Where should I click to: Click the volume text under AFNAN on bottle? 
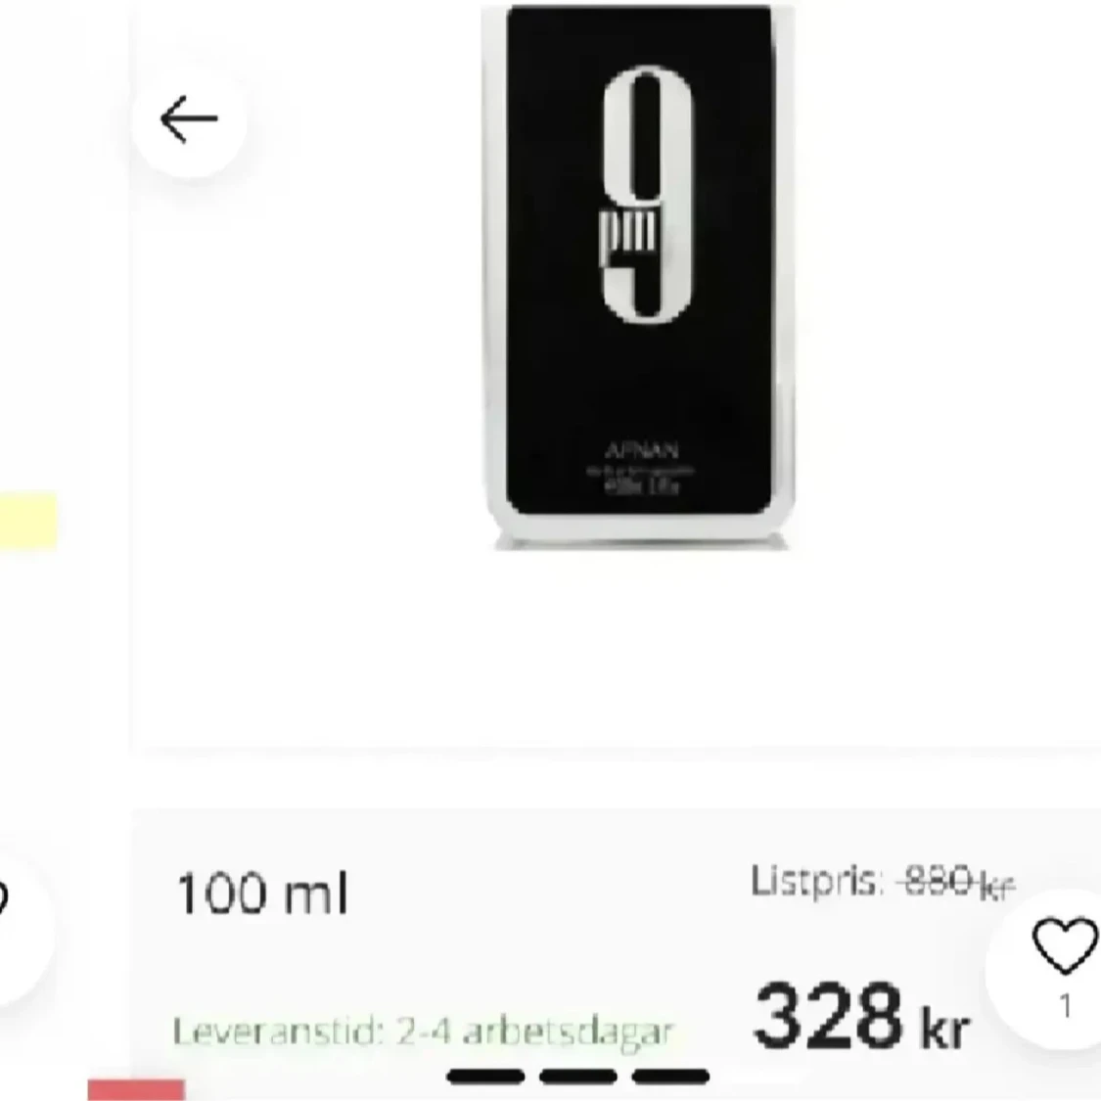coord(642,486)
